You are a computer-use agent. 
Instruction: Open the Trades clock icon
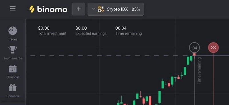point(13,31)
